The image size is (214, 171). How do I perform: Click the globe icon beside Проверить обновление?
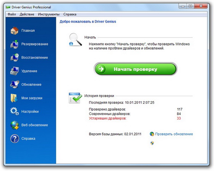[x=152, y=134]
